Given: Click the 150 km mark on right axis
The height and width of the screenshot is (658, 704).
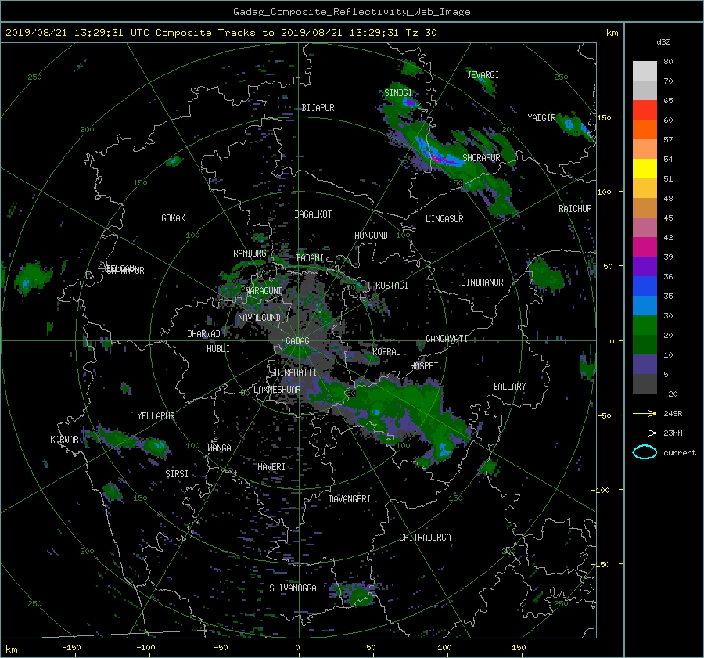Looking at the screenshot, I should pyautogui.click(x=604, y=117).
